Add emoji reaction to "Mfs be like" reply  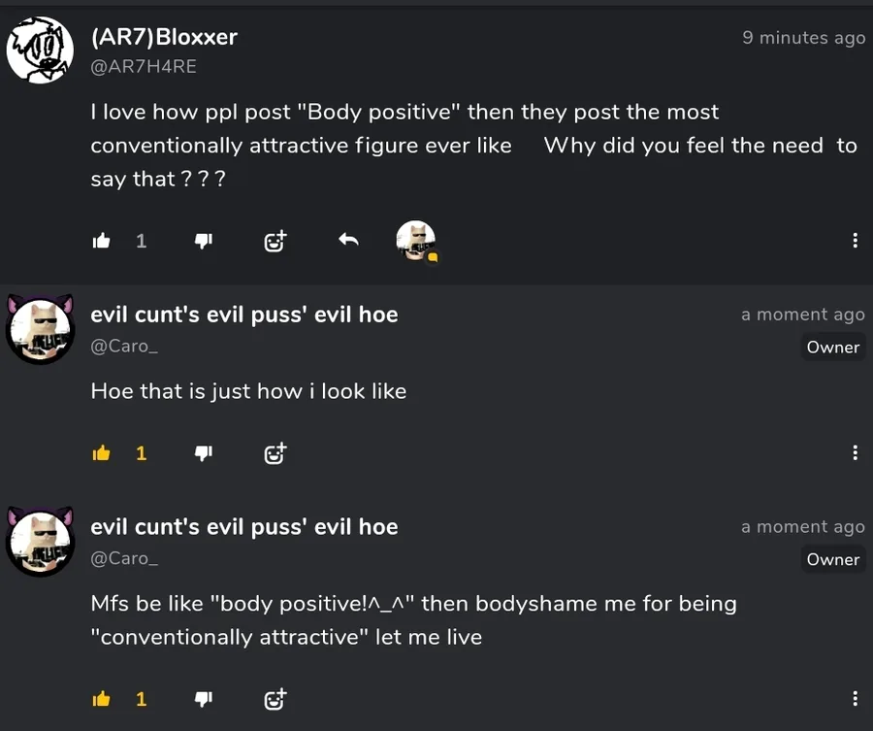click(x=275, y=699)
